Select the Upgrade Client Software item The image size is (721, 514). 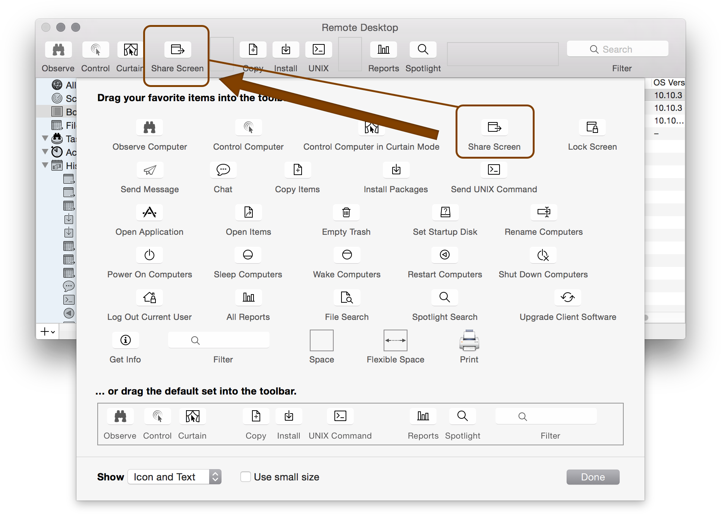click(x=568, y=298)
